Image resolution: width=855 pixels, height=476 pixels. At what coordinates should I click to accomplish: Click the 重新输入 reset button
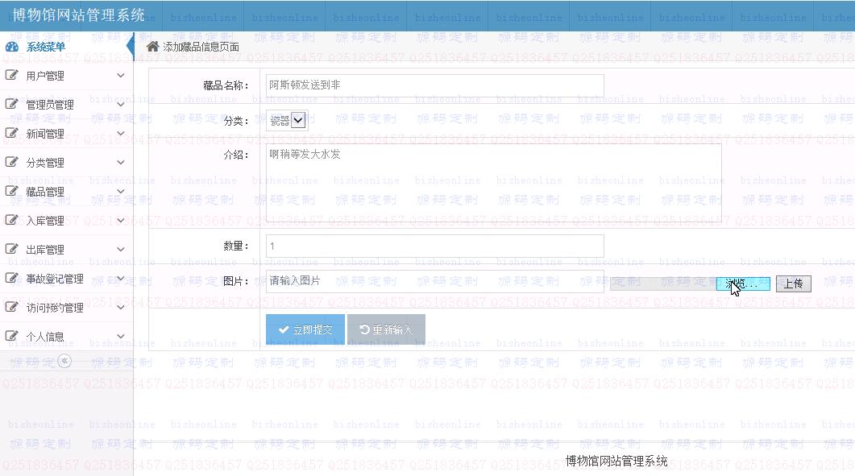[x=386, y=329]
